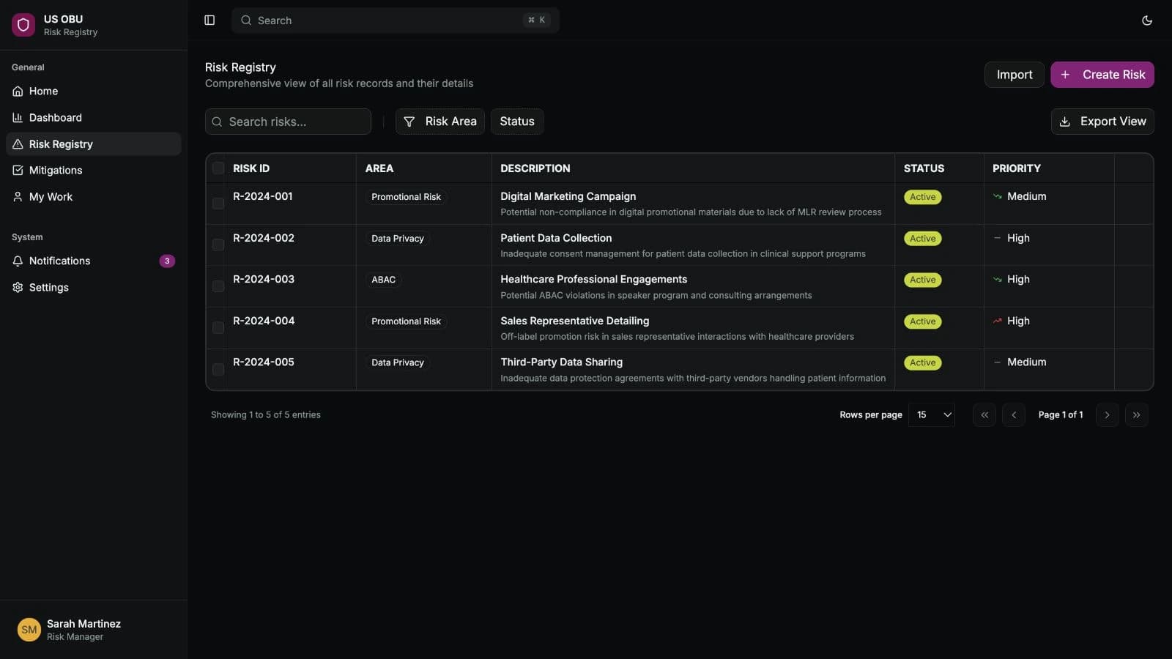Click the Risk Registry warning triangle icon
The height and width of the screenshot is (659, 1172).
tap(18, 144)
